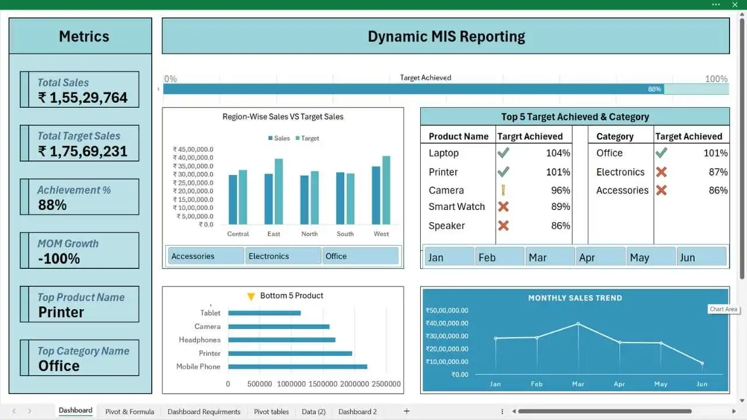
Task: Click the Region-Wise Sales VS Target Sales title
Action: click(x=283, y=117)
